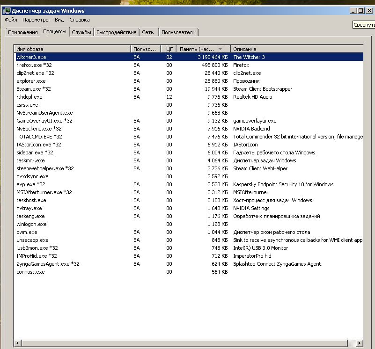Image resolution: width=375 pixels, height=349 pixels.
Task: Click the Realtek HD Audio description
Action: (x=252, y=97)
